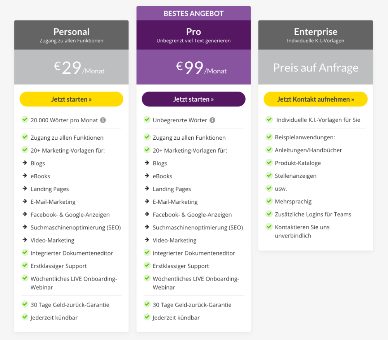
Task: Click arrow icon before eBooks in Pro plan
Action: tap(147, 176)
